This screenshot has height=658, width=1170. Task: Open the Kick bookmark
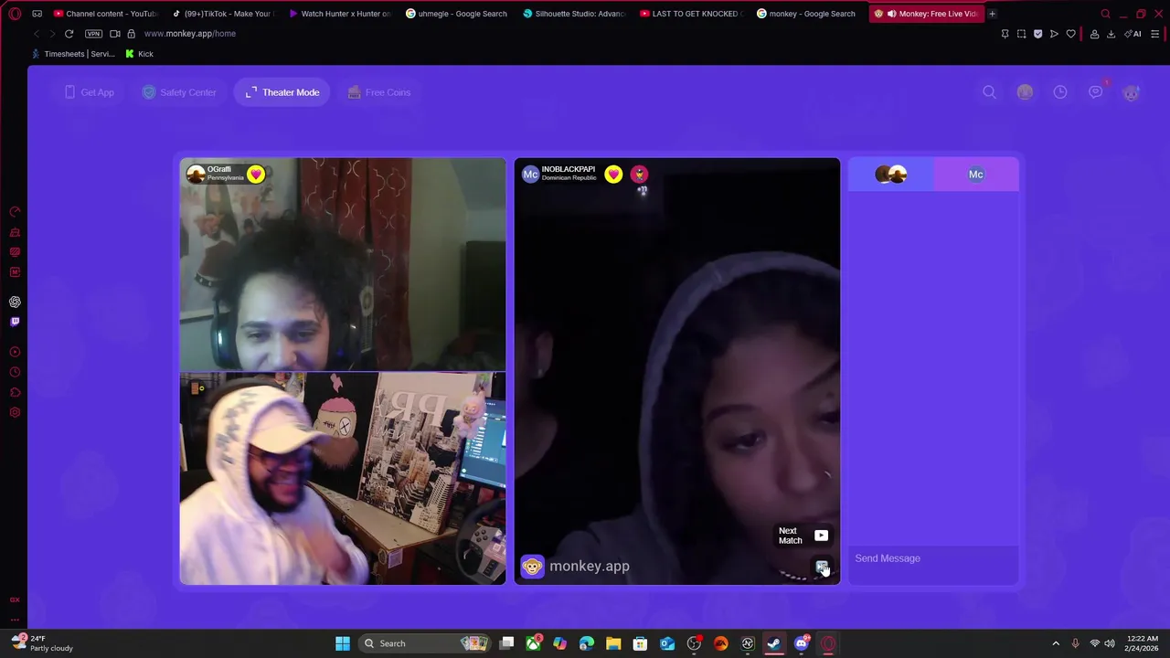coord(139,54)
